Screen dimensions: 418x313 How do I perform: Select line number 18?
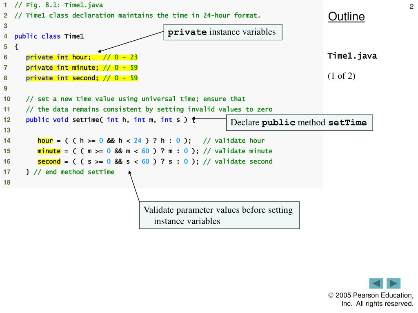coord(7,183)
